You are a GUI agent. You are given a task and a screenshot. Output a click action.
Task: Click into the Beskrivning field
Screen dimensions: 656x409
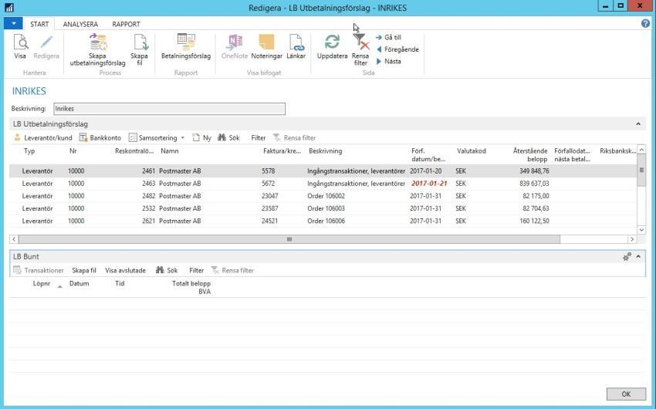coord(170,109)
